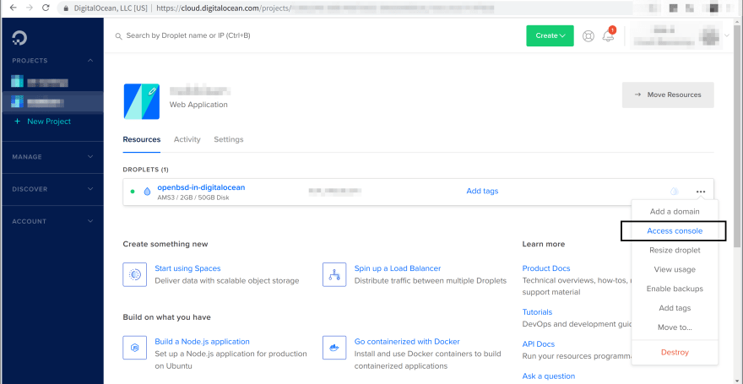Screen dimensions: 743x384
Task: Open the Product Docs link
Action: pos(546,268)
